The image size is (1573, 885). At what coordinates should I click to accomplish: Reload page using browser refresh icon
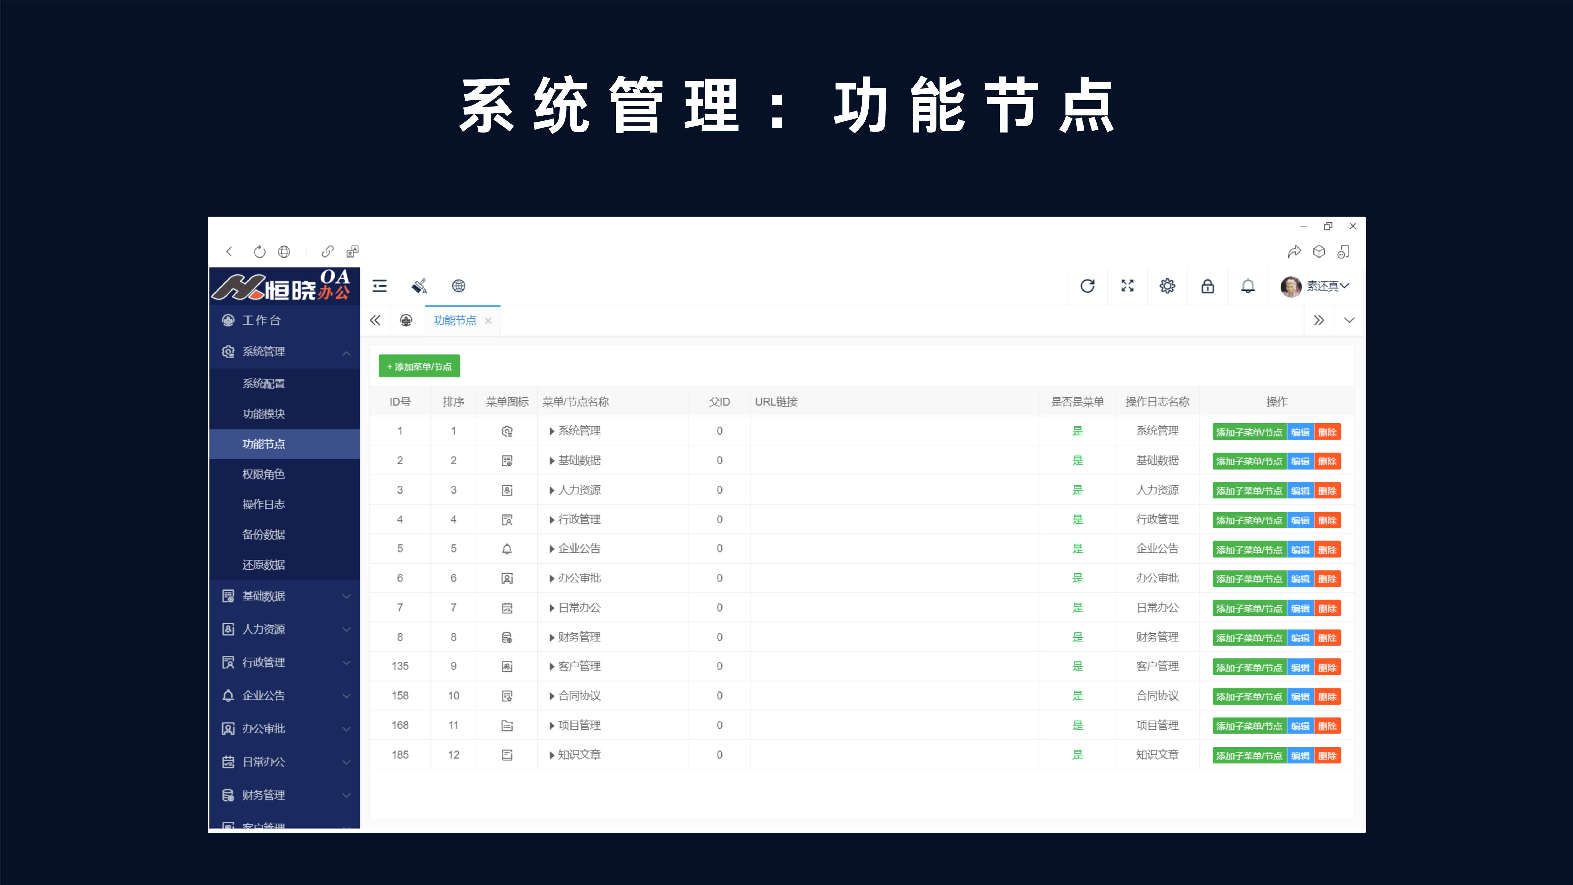pyautogui.click(x=260, y=252)
